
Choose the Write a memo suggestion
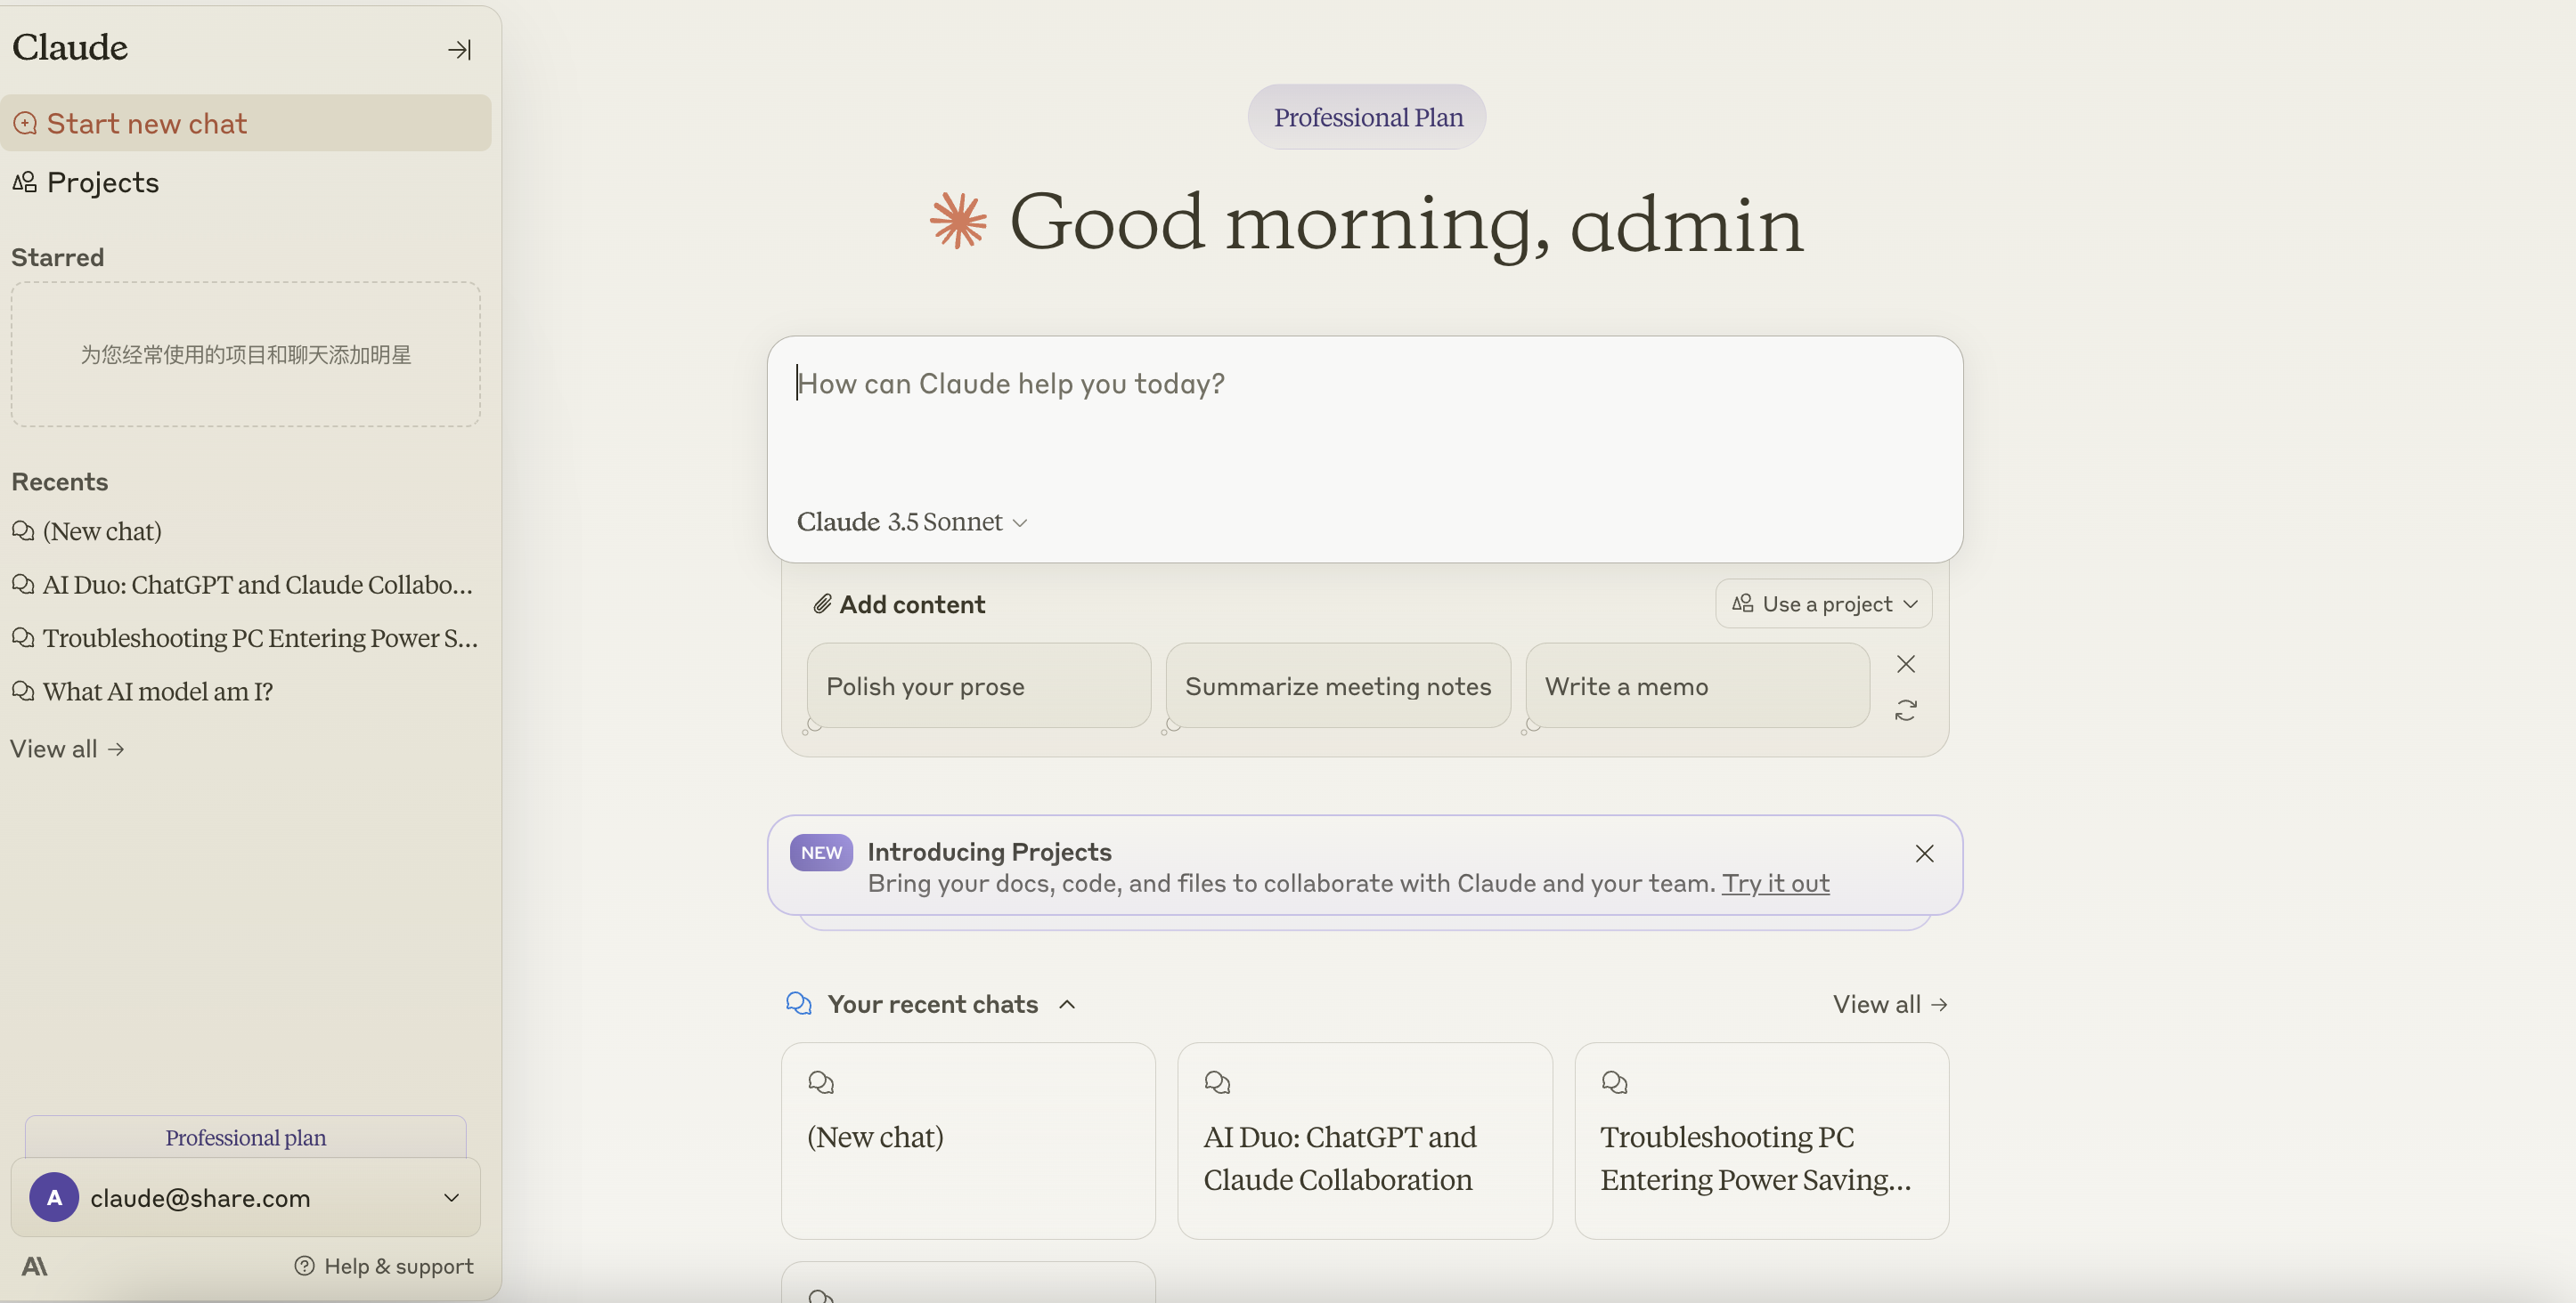click(1697, 686)
